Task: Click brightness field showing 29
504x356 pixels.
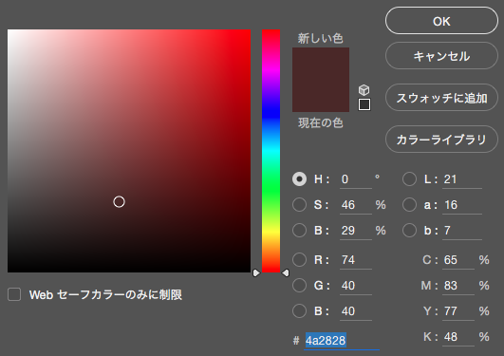Action: click(356, 231)
